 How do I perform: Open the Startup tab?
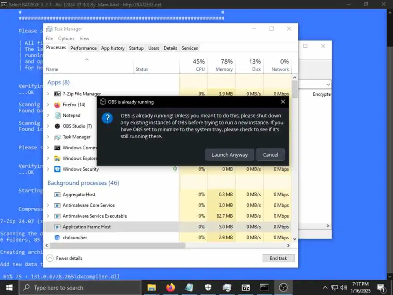(x=136, y=48)
